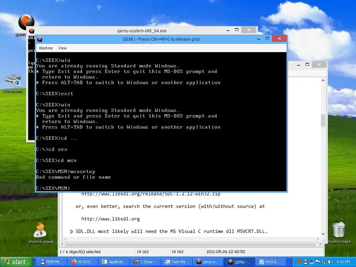
Task: Click the network connection tray icon
Action: 324,262
